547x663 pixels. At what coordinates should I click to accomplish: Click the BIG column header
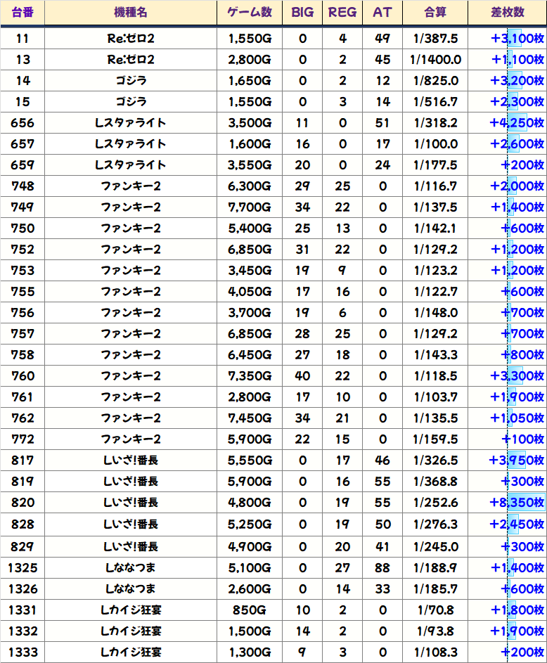[302, 12]
